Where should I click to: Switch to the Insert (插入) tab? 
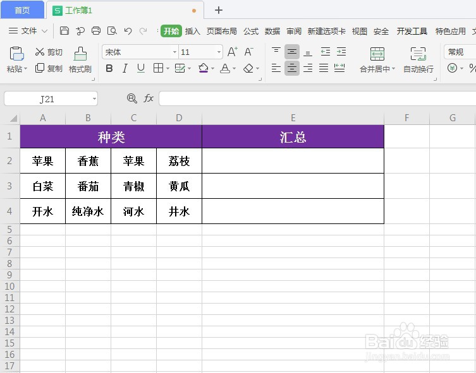192,31
